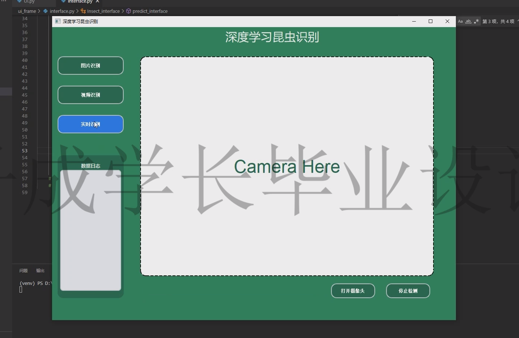Viewport: 519px width, 338px height.
Task: Toggle match case (Aa) in the find widget
Action: tap(460, 21)
